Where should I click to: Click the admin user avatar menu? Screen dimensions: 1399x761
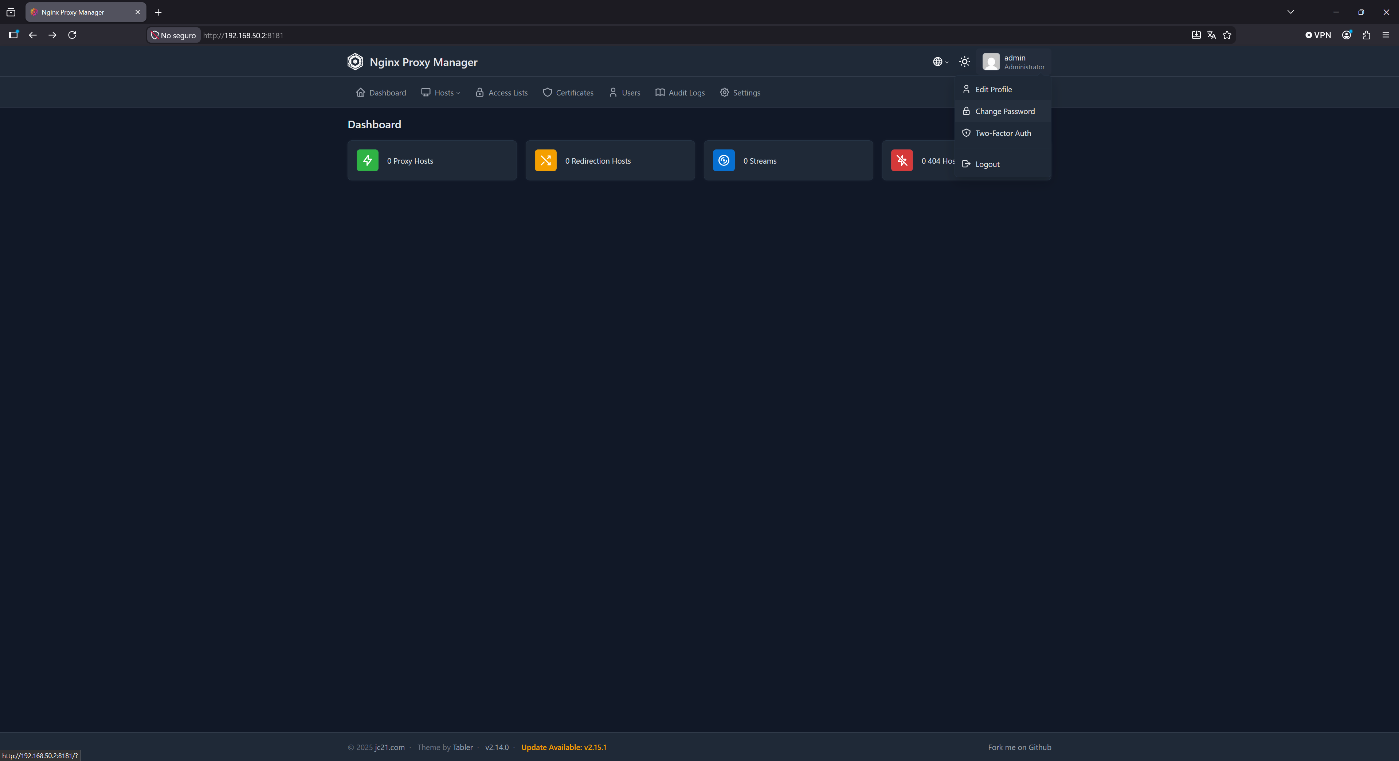point(1014,62)
